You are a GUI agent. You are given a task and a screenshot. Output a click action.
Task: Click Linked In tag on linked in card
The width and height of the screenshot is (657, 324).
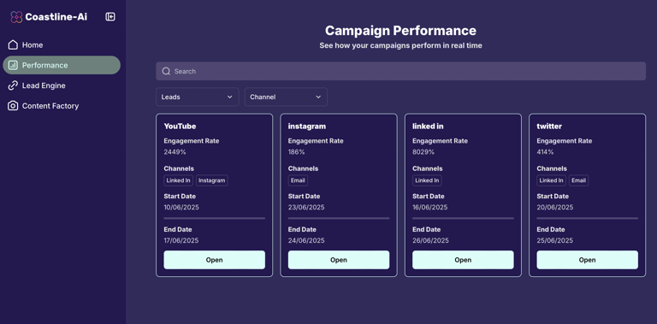427,180
